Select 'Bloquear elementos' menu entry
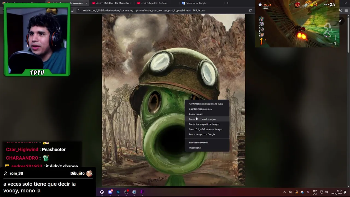The image size is (350, 197). point(207,143)
